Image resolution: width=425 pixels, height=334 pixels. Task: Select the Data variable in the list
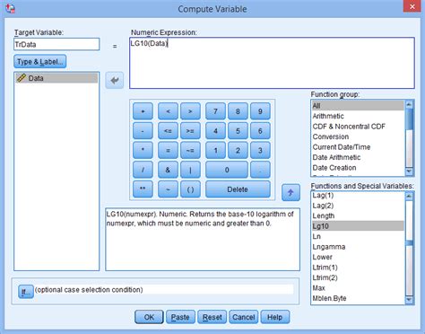[56, 78]
